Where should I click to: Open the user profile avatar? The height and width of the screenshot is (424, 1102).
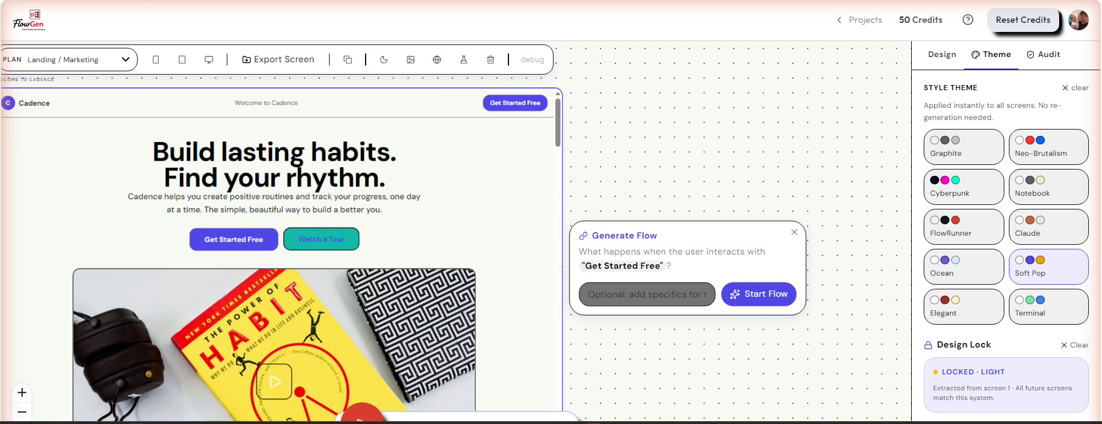[1079, 20]
